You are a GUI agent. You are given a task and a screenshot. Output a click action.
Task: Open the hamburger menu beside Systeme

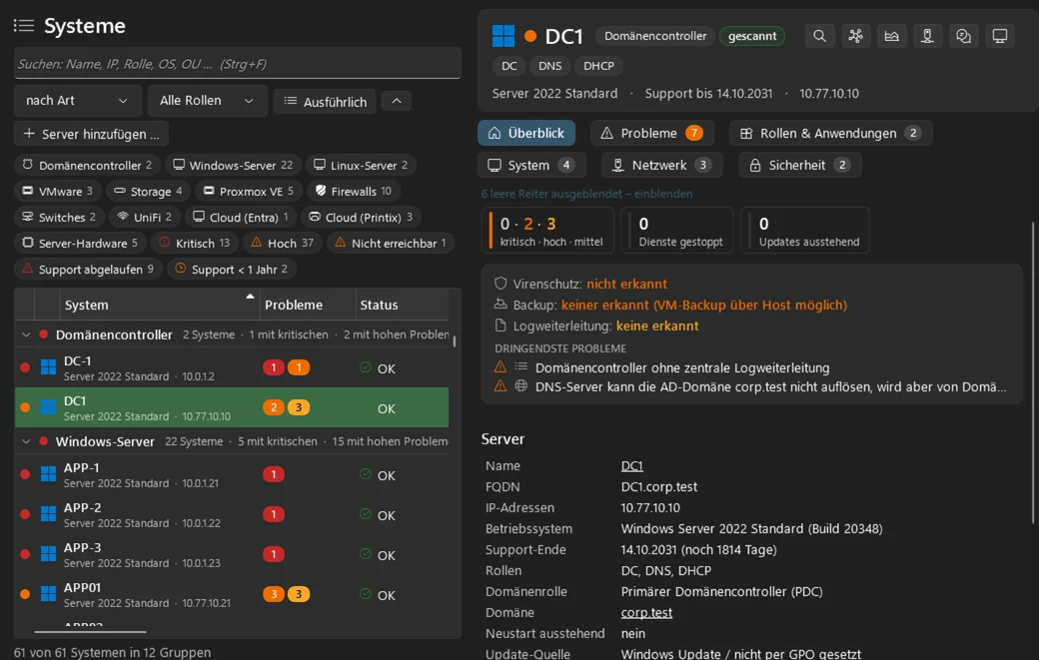click(23, 26)
